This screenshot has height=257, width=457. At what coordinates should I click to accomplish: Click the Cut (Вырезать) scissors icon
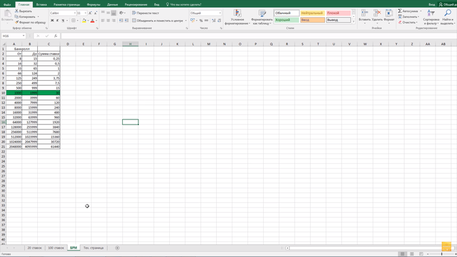(16, 11)
